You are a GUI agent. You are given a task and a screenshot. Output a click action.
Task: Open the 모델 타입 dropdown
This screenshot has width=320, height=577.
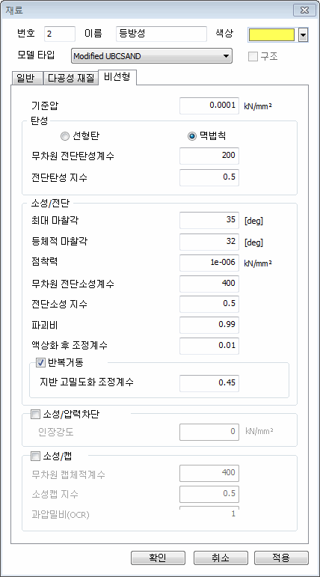[x=152, y=56]
